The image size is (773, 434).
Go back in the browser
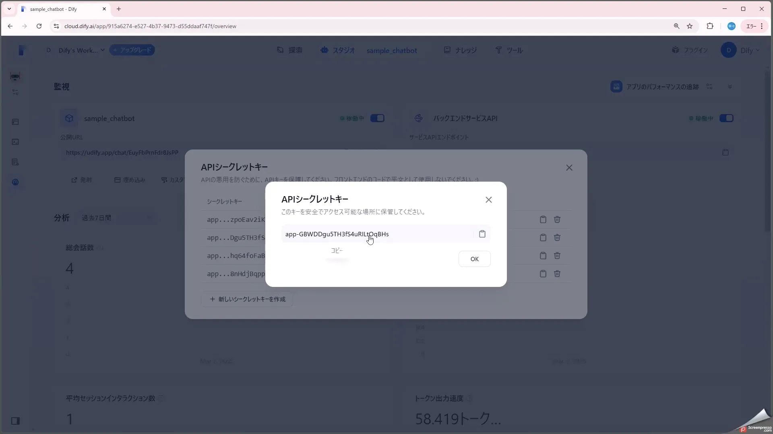[x=10, y=26]
